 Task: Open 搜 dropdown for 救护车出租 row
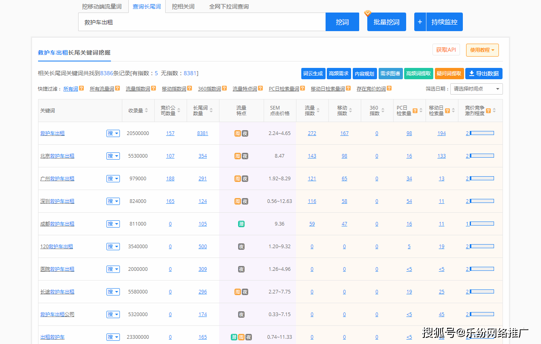(113, 133)
